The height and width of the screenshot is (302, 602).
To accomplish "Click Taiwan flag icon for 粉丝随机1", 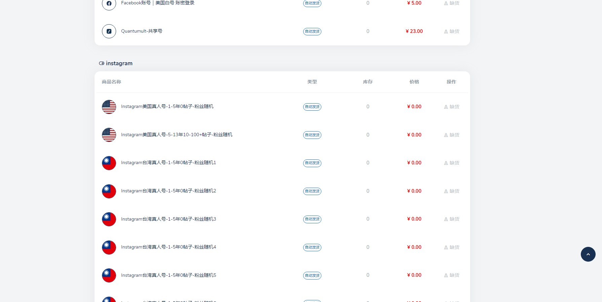I will [109, 163].
